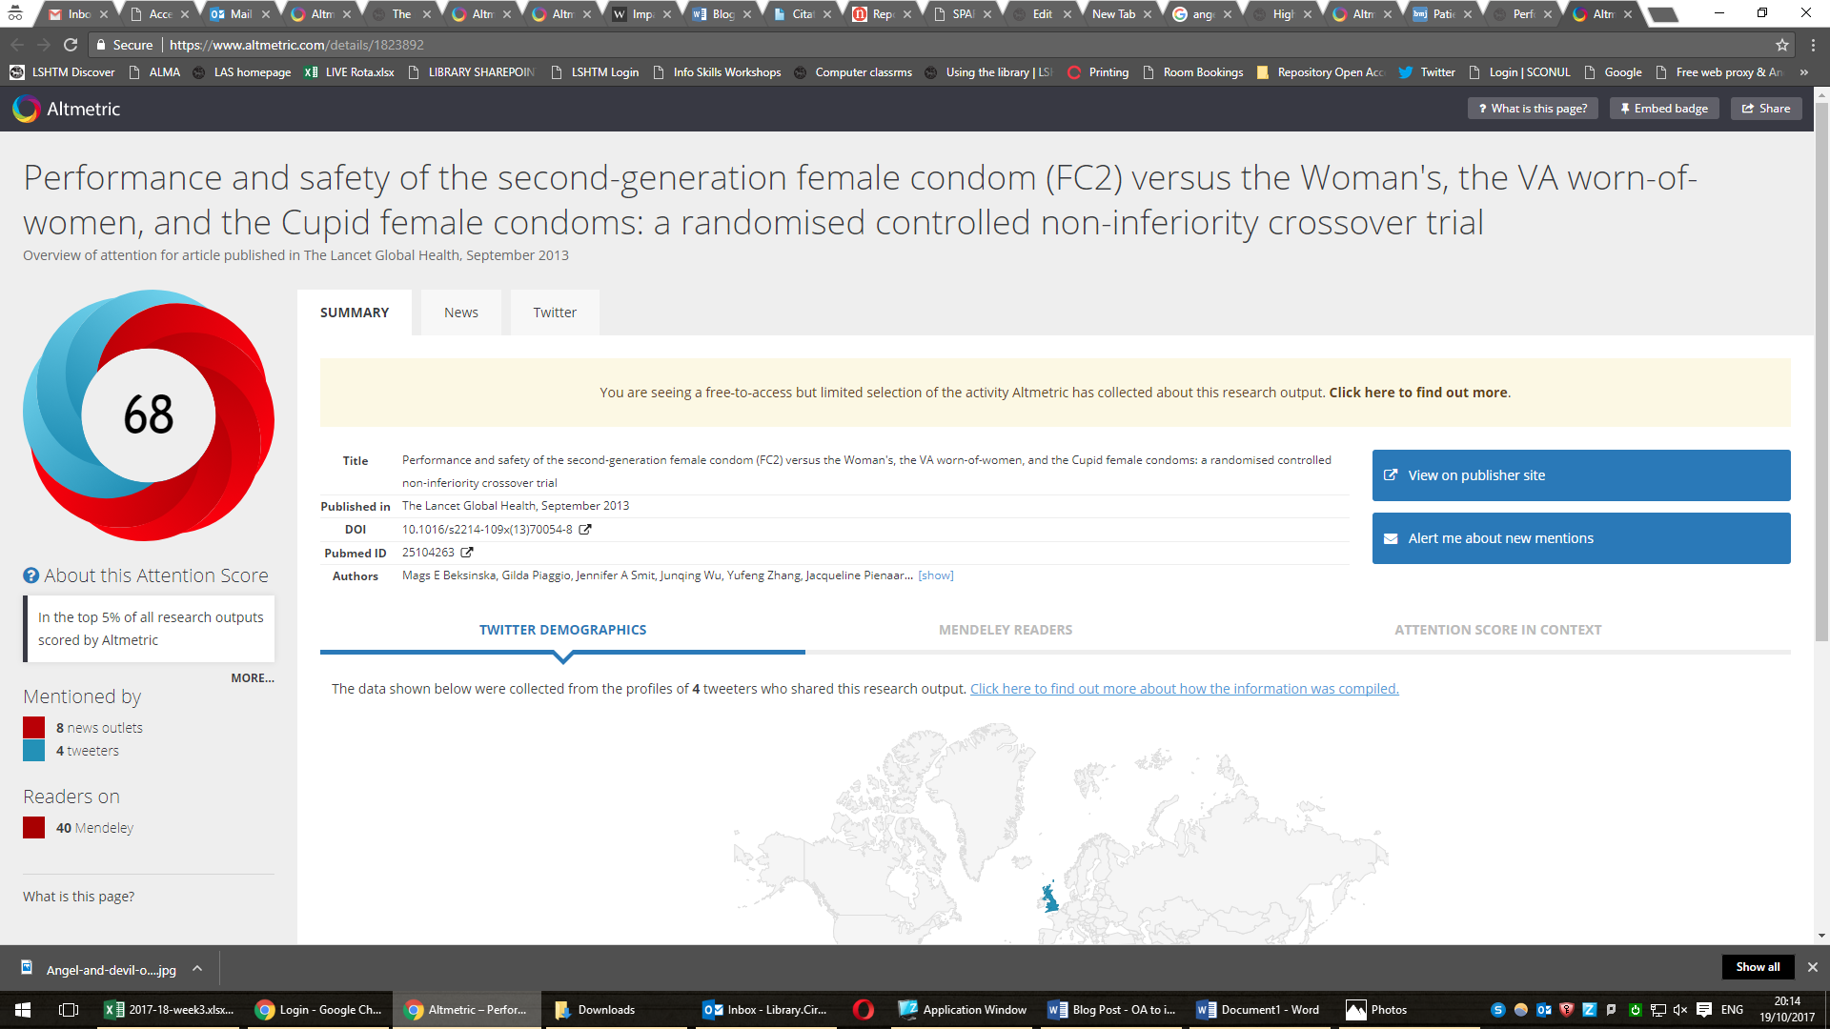The height and width of the screenshot is (1029, 1830).
Task: Expand attention score details via MORE...
Action: click(x=252, y=678)
